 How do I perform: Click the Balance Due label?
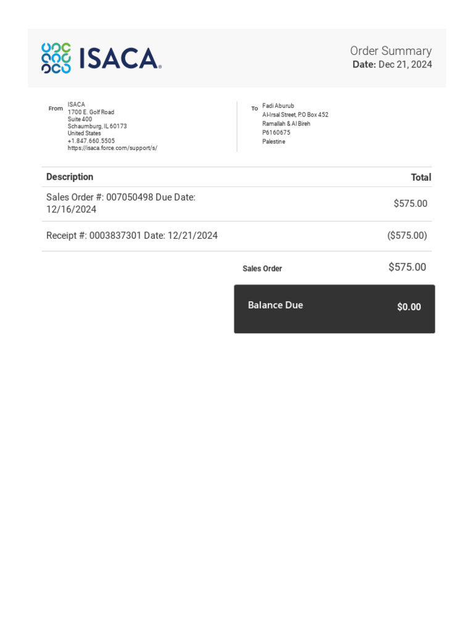[x=275, y=305]
